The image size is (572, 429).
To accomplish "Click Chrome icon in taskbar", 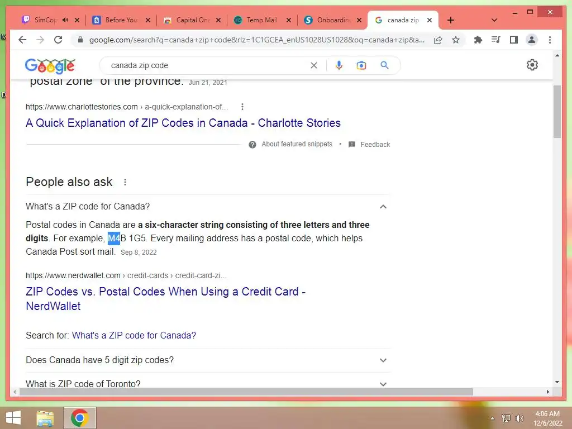I will pos(79,418).
